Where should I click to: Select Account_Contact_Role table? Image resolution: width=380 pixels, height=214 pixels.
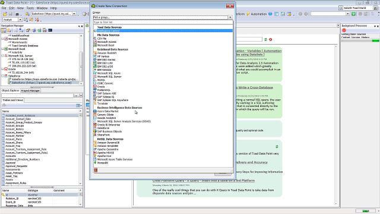[18, 119]
